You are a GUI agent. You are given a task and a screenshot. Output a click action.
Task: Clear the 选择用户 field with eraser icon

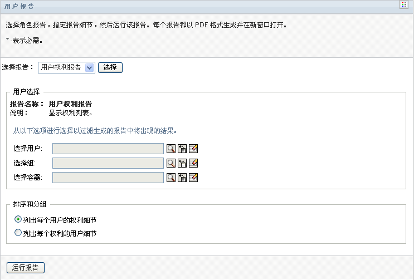click(x=194, y=148)
